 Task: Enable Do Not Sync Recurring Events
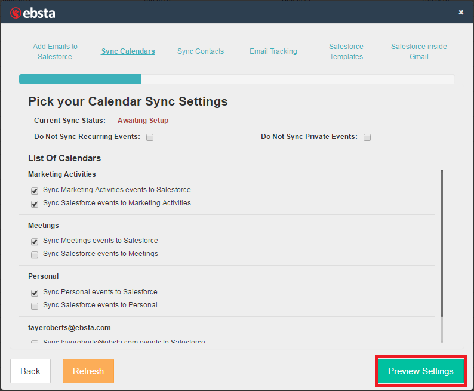[x=150, y=137]
